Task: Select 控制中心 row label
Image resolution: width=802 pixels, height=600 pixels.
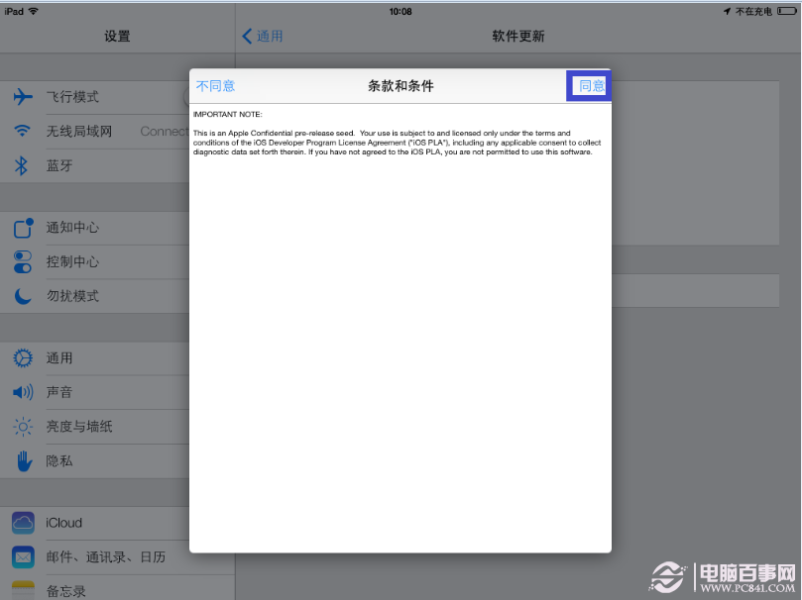Action: click(72, 262)
